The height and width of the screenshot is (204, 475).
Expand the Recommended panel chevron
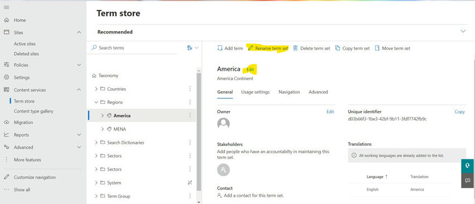463,31
